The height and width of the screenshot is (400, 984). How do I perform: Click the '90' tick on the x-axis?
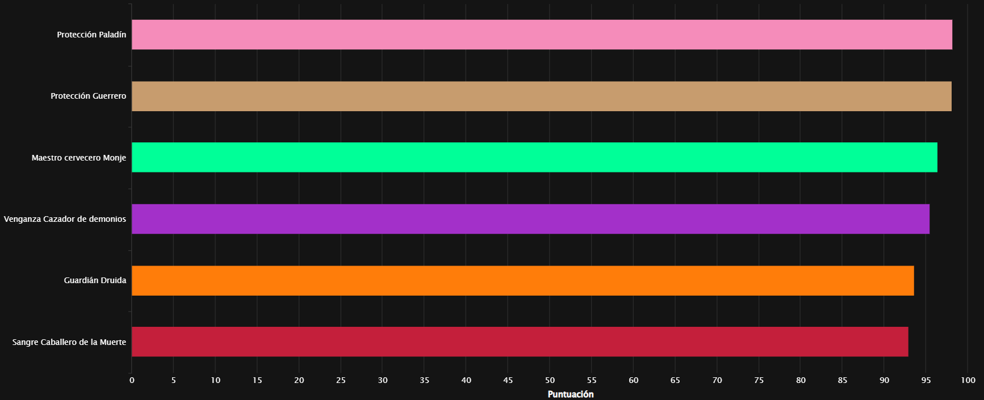coord(884,380)
